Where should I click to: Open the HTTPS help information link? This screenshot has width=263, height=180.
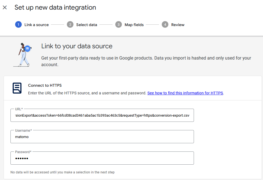point(185,93)
